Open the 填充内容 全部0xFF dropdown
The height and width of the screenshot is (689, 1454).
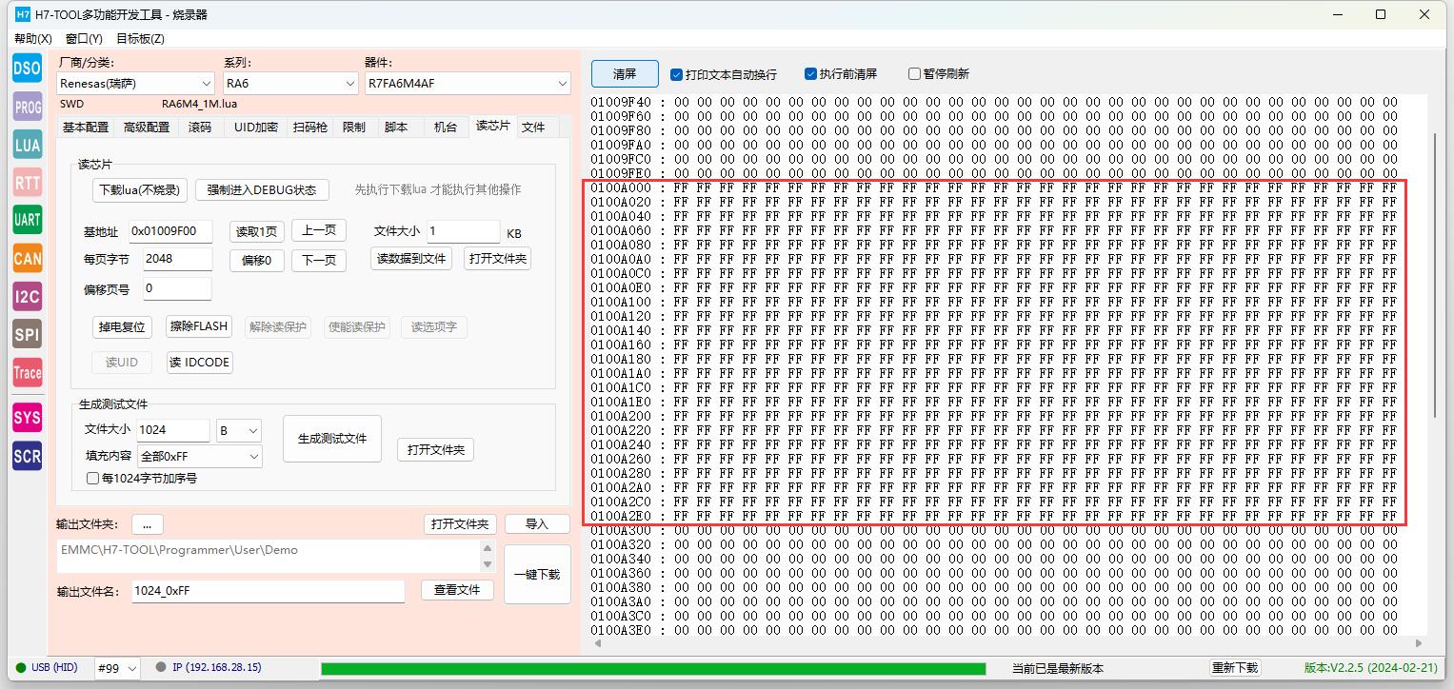tap(200, 457)
